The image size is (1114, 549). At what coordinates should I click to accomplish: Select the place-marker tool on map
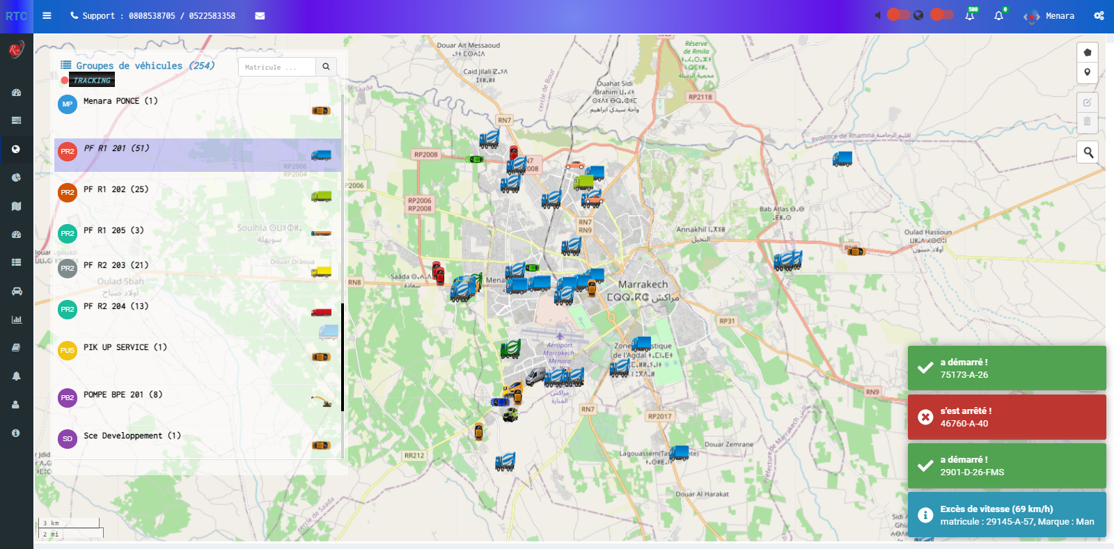tap(1088, 72)
